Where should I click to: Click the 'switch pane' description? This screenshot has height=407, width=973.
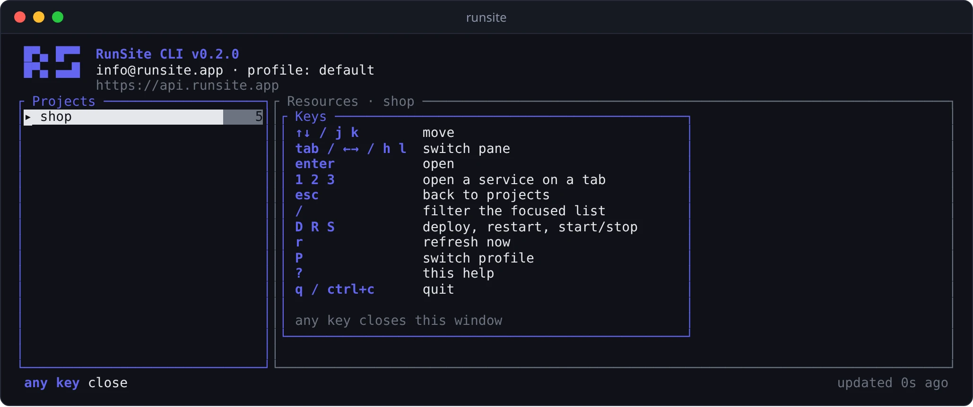[x=466, y=148]
